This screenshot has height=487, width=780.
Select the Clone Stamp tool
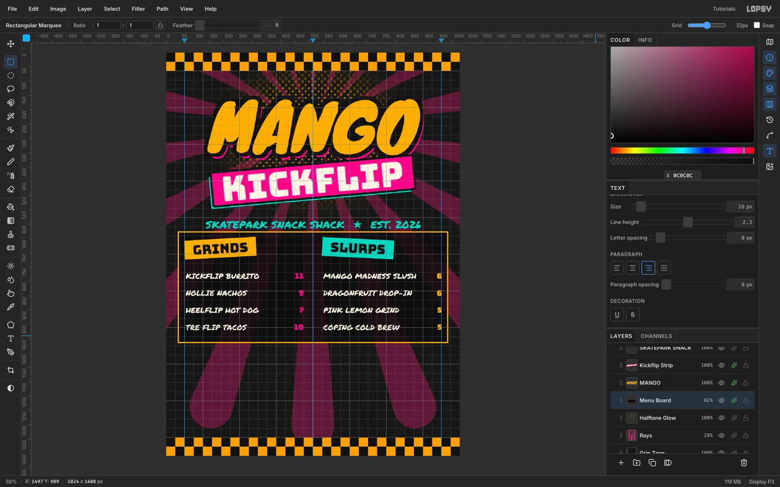[x=11, y=234]
